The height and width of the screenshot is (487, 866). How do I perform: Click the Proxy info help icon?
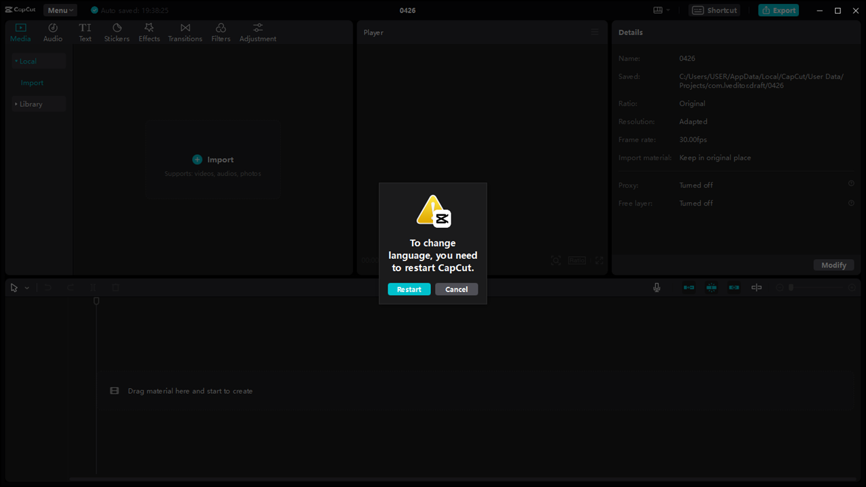coord(851,184)
